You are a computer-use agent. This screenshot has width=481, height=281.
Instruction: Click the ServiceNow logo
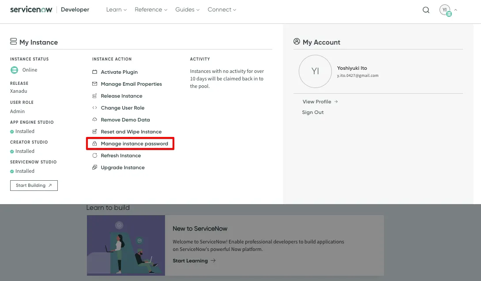pyautogui.click(x=31, y=10)
